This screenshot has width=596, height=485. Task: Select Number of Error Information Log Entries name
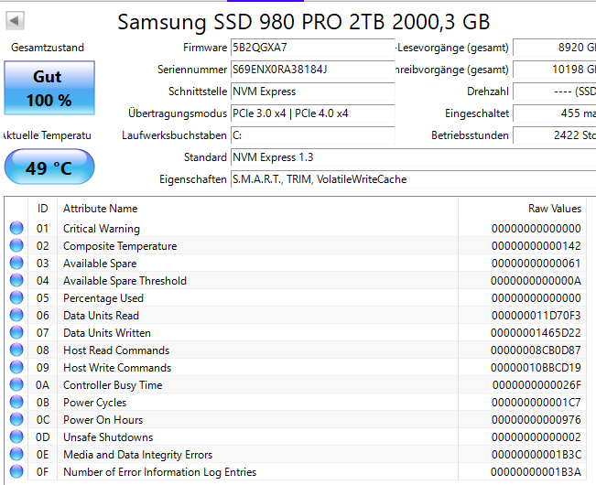click(x=159, y=472)
